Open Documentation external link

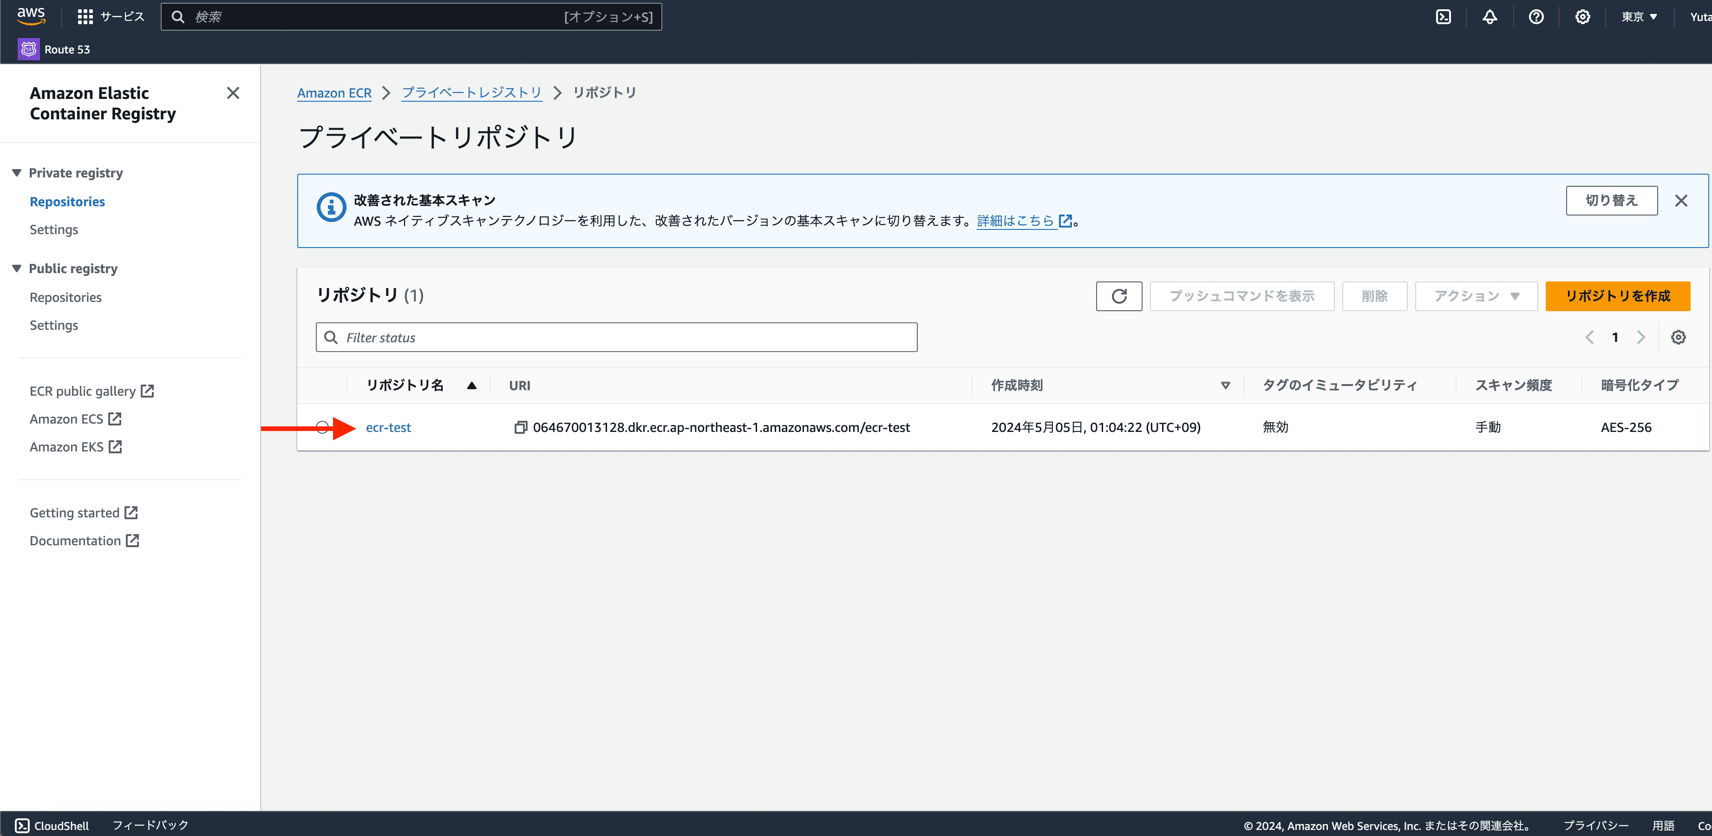(x=84, y=540)
